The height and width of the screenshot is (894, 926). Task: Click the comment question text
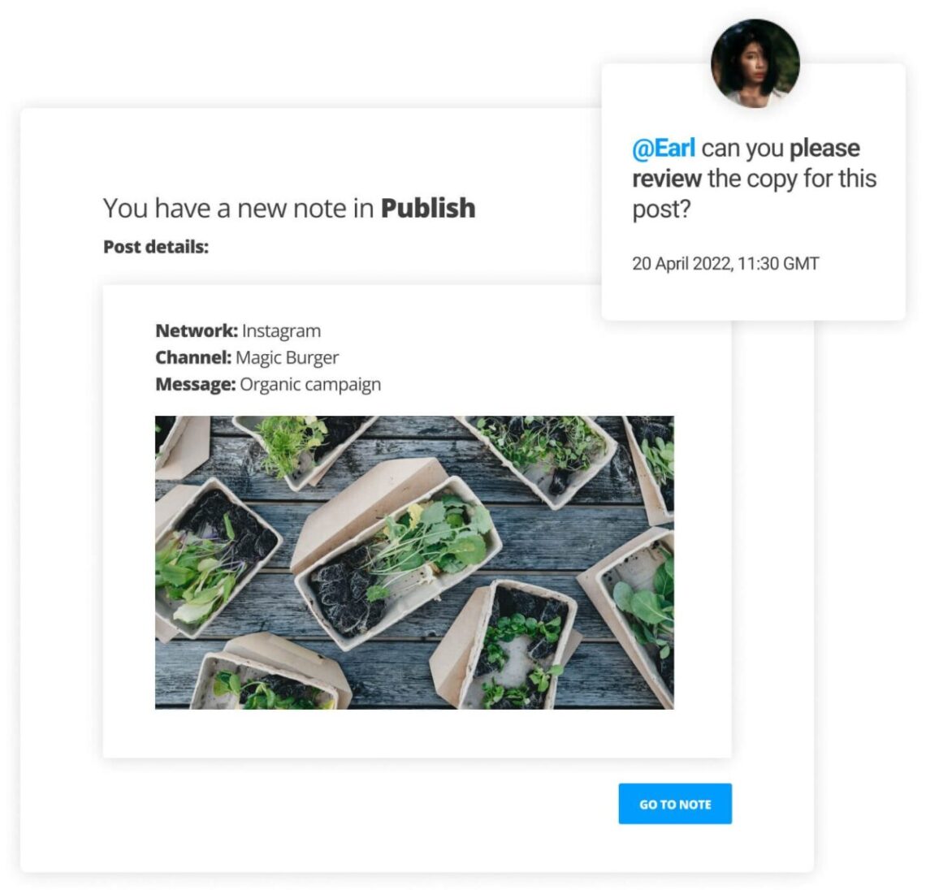(755, 179)
